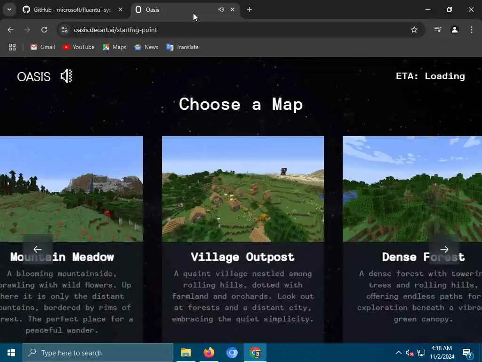Screen dimensions: 482x362
Task: Click the Type here to search box
Action: point(98,353)
